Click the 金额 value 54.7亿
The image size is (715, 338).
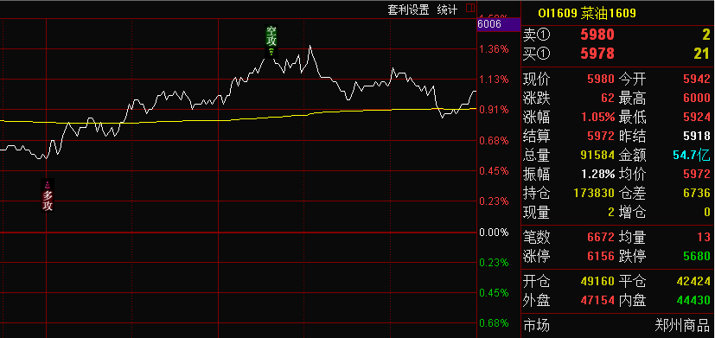tap(692, 155)
